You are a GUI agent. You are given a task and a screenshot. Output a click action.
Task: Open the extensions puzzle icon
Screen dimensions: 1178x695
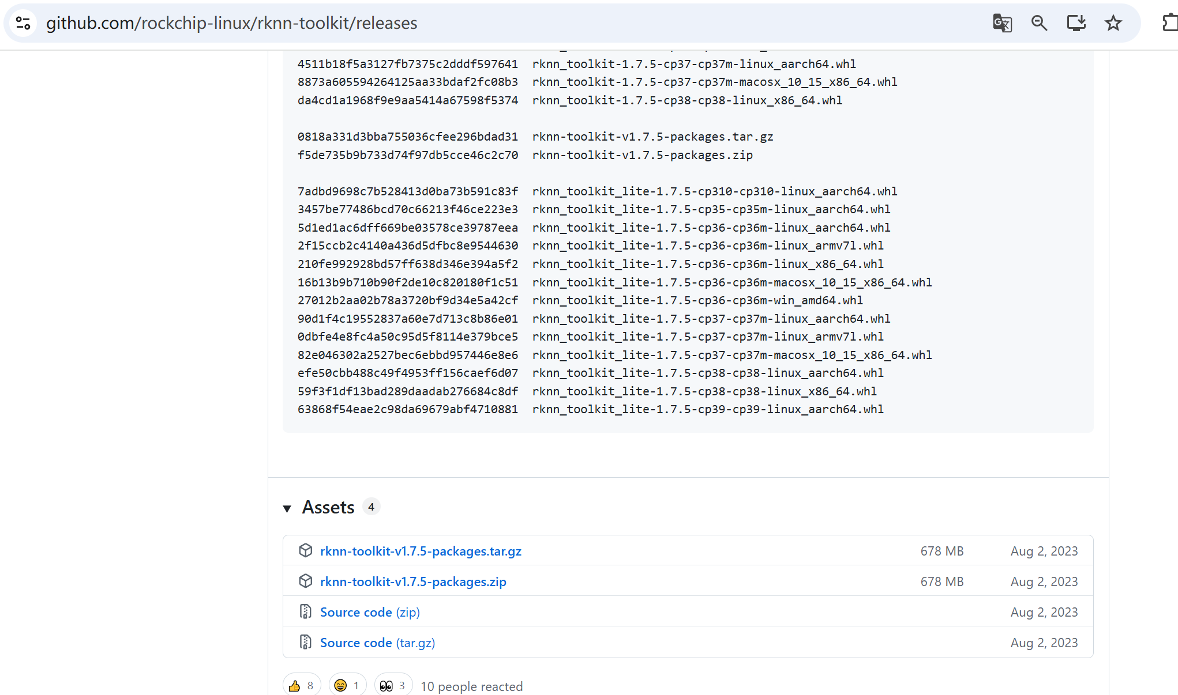pos(1170,23)
